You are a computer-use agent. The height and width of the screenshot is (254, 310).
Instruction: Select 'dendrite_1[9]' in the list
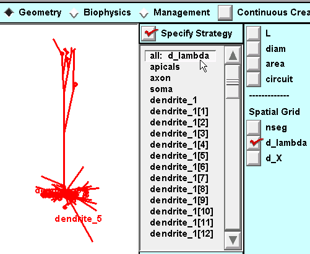[179, 200]
